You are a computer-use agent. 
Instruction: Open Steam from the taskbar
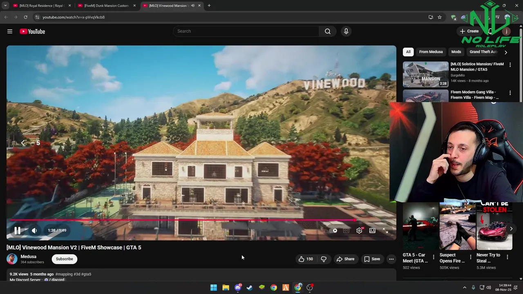click(250, 287)
